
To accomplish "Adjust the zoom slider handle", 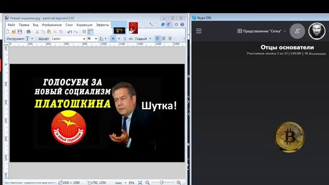I will pos(161,182).
